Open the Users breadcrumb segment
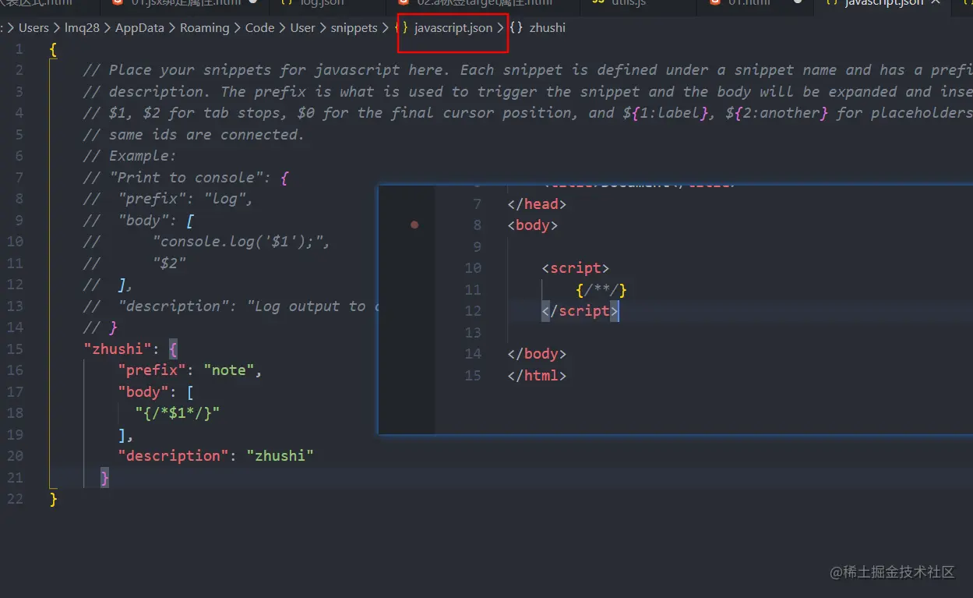The height and width of the screenshot is (598, 973). (x=33, y=27)
